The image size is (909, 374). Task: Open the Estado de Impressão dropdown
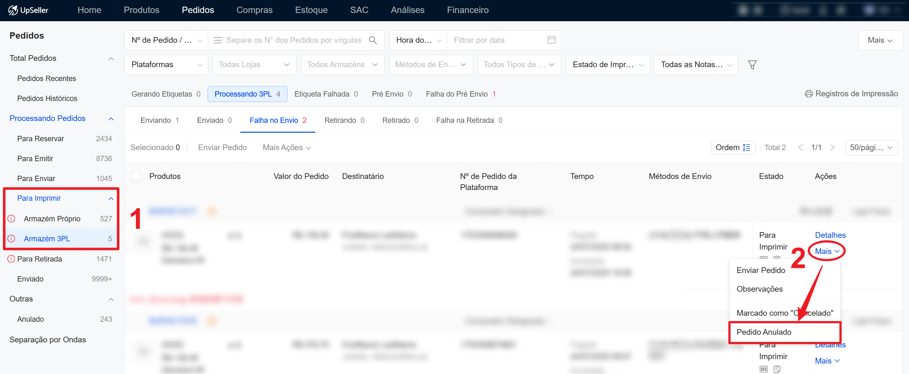click(607, 65)
